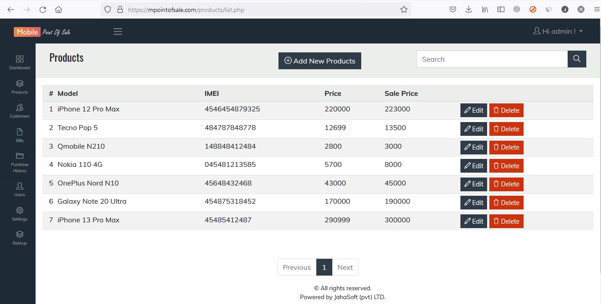The width and height of the screenshot is (601, 304).
Task: Open the Bills sidebar icon
Action: coord(20,132)
